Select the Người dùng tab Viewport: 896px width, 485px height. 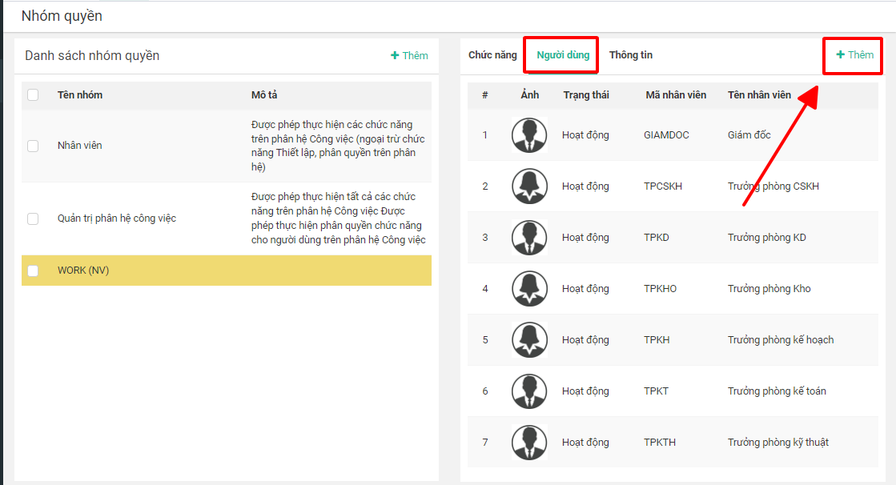(x=563, y=55)
